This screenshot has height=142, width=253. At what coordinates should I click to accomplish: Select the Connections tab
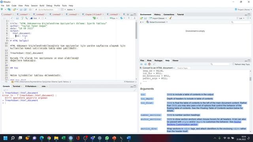[x=169, y=15]
